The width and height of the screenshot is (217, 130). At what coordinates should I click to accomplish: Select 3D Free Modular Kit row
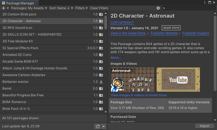[x=52, y=41]
